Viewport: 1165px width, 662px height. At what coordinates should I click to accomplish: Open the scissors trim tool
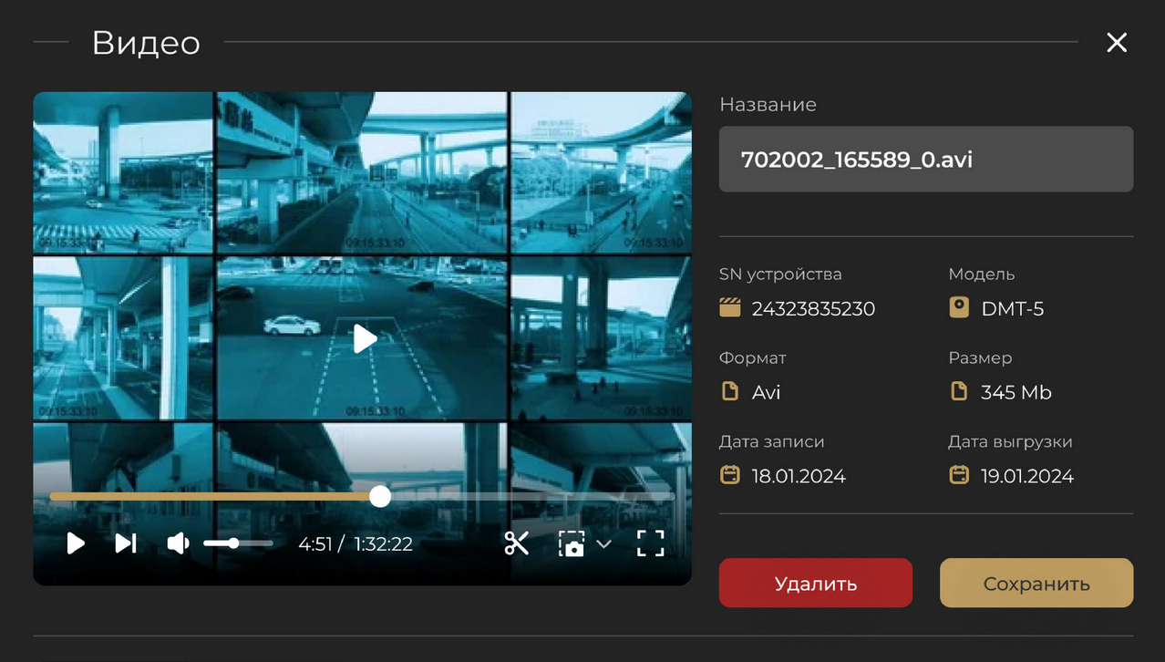[516, 543]
